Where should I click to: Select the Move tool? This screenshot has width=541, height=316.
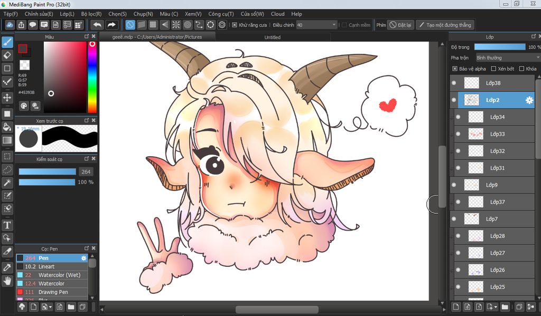pyautogui.click(x=7, y=98)
